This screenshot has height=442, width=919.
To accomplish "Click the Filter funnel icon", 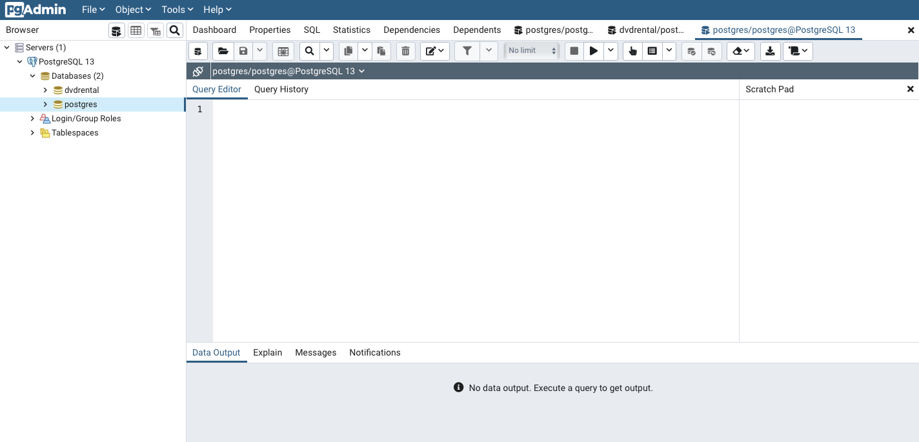I will click(x=467, y=51).
